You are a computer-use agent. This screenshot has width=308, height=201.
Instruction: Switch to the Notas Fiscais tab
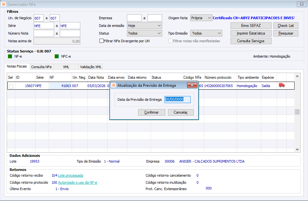click(17, 66)
